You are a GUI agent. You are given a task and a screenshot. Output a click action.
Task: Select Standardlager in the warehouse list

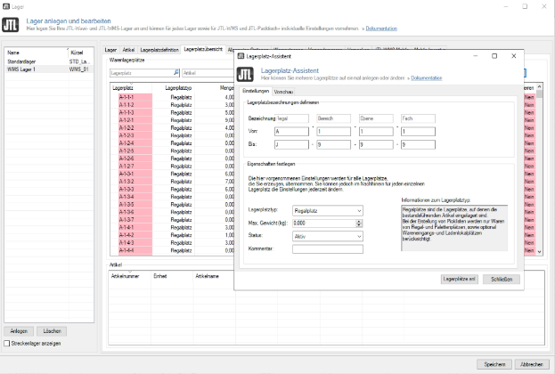(49, 61)
